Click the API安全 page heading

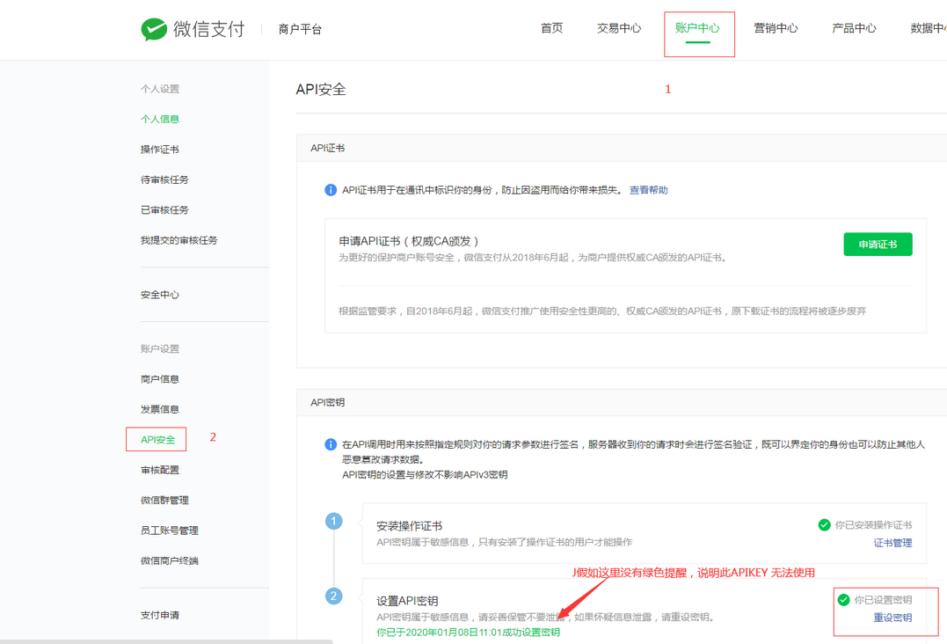(x=321, y=90)
